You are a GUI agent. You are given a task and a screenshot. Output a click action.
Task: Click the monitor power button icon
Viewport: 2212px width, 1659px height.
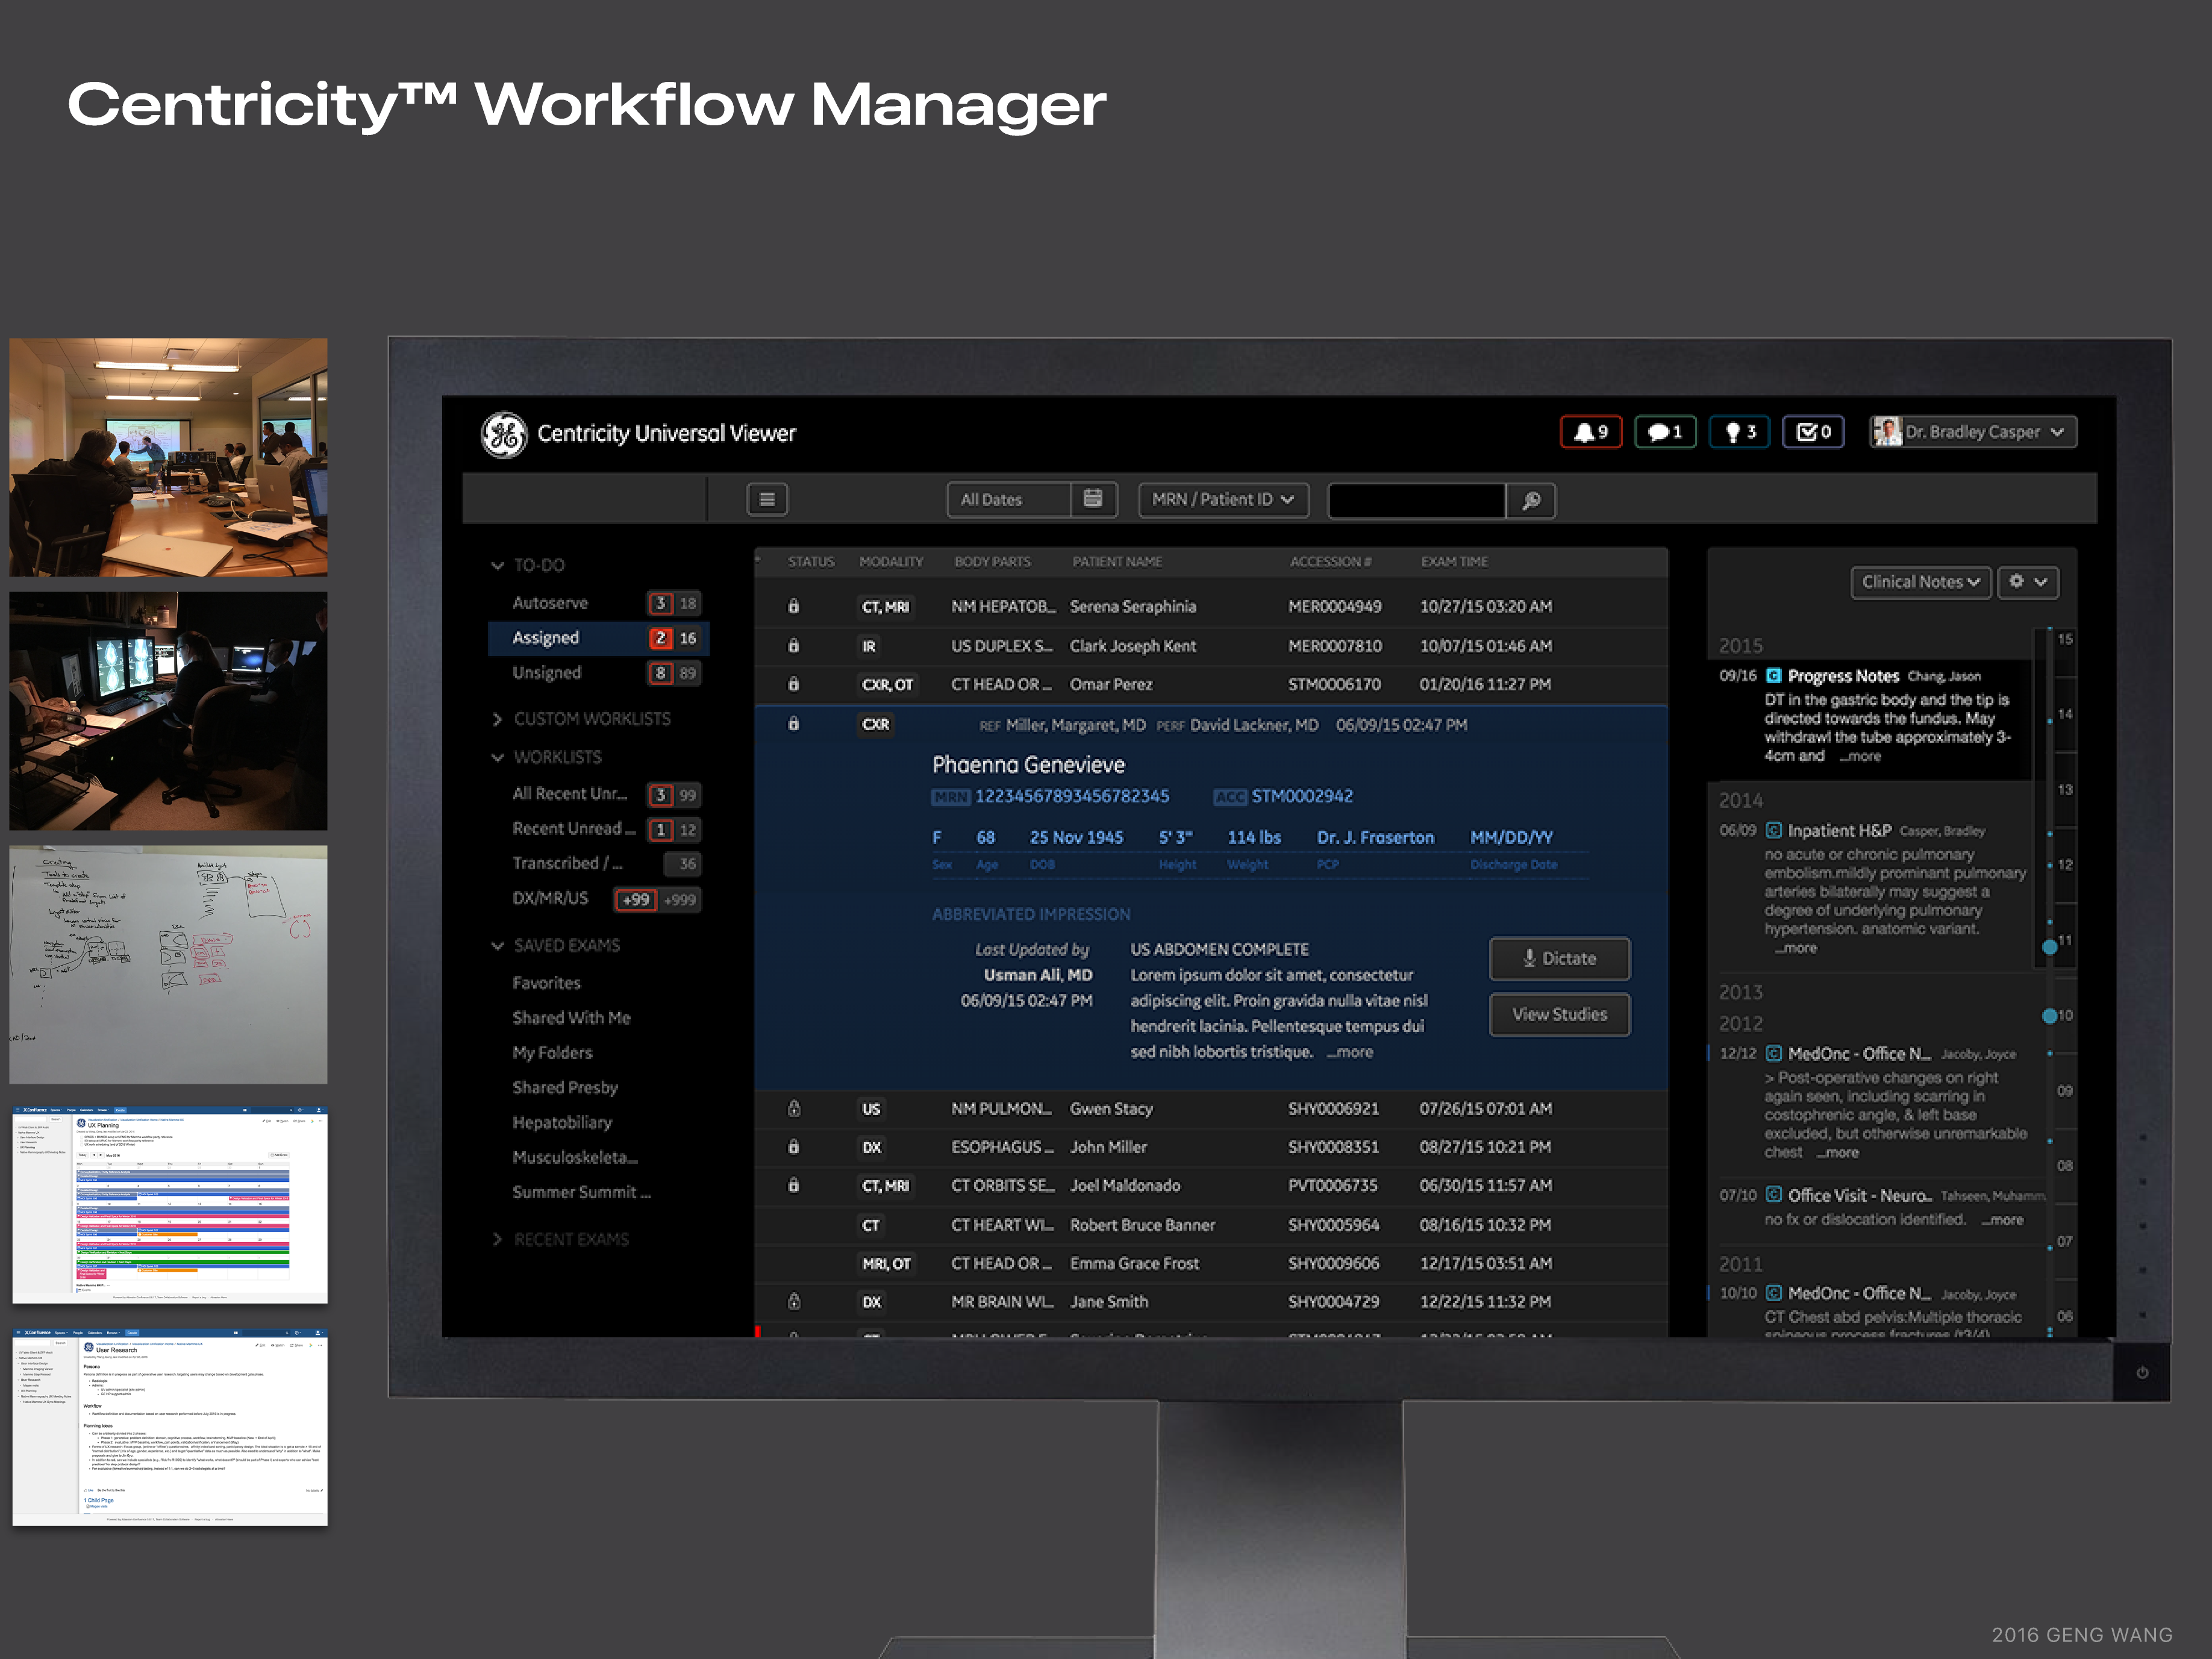(2142, 1372)
